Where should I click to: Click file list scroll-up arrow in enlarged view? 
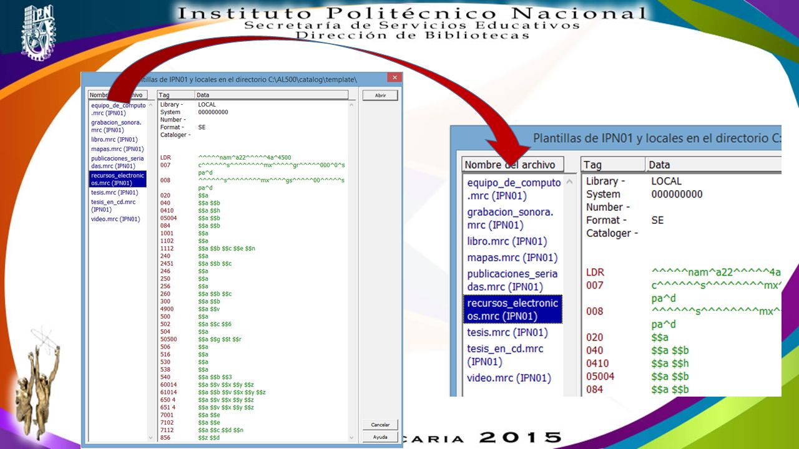pos(568,183)
